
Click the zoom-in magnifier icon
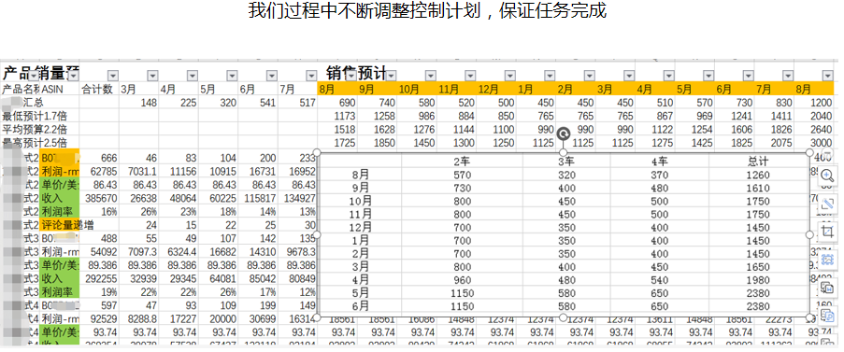tap(828, 176)
